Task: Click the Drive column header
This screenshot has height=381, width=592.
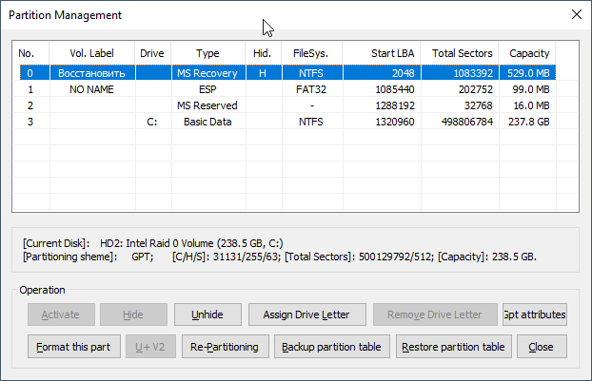Action: (x=153, y=53)
